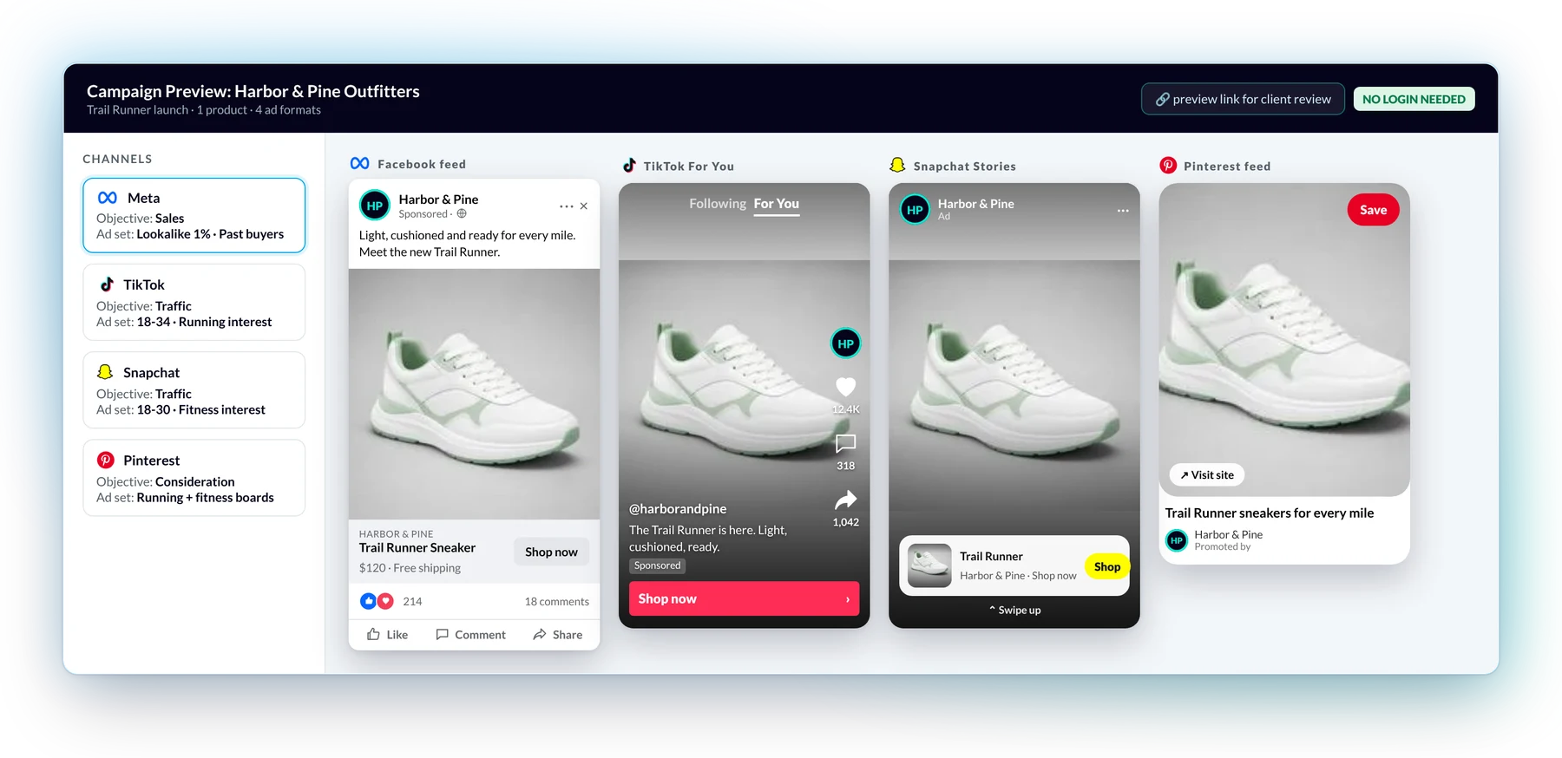1562x758 pixels.
Task: Click the HP avatar under Pinterest pin
Action: click(1177, 540)
